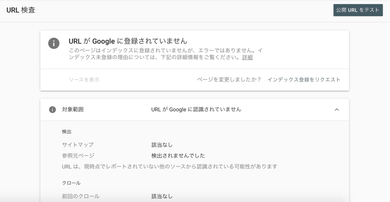390x202 pixels.
Task: Click the large info icon beside the not-registered heading
Action: [x=54, y=43]
